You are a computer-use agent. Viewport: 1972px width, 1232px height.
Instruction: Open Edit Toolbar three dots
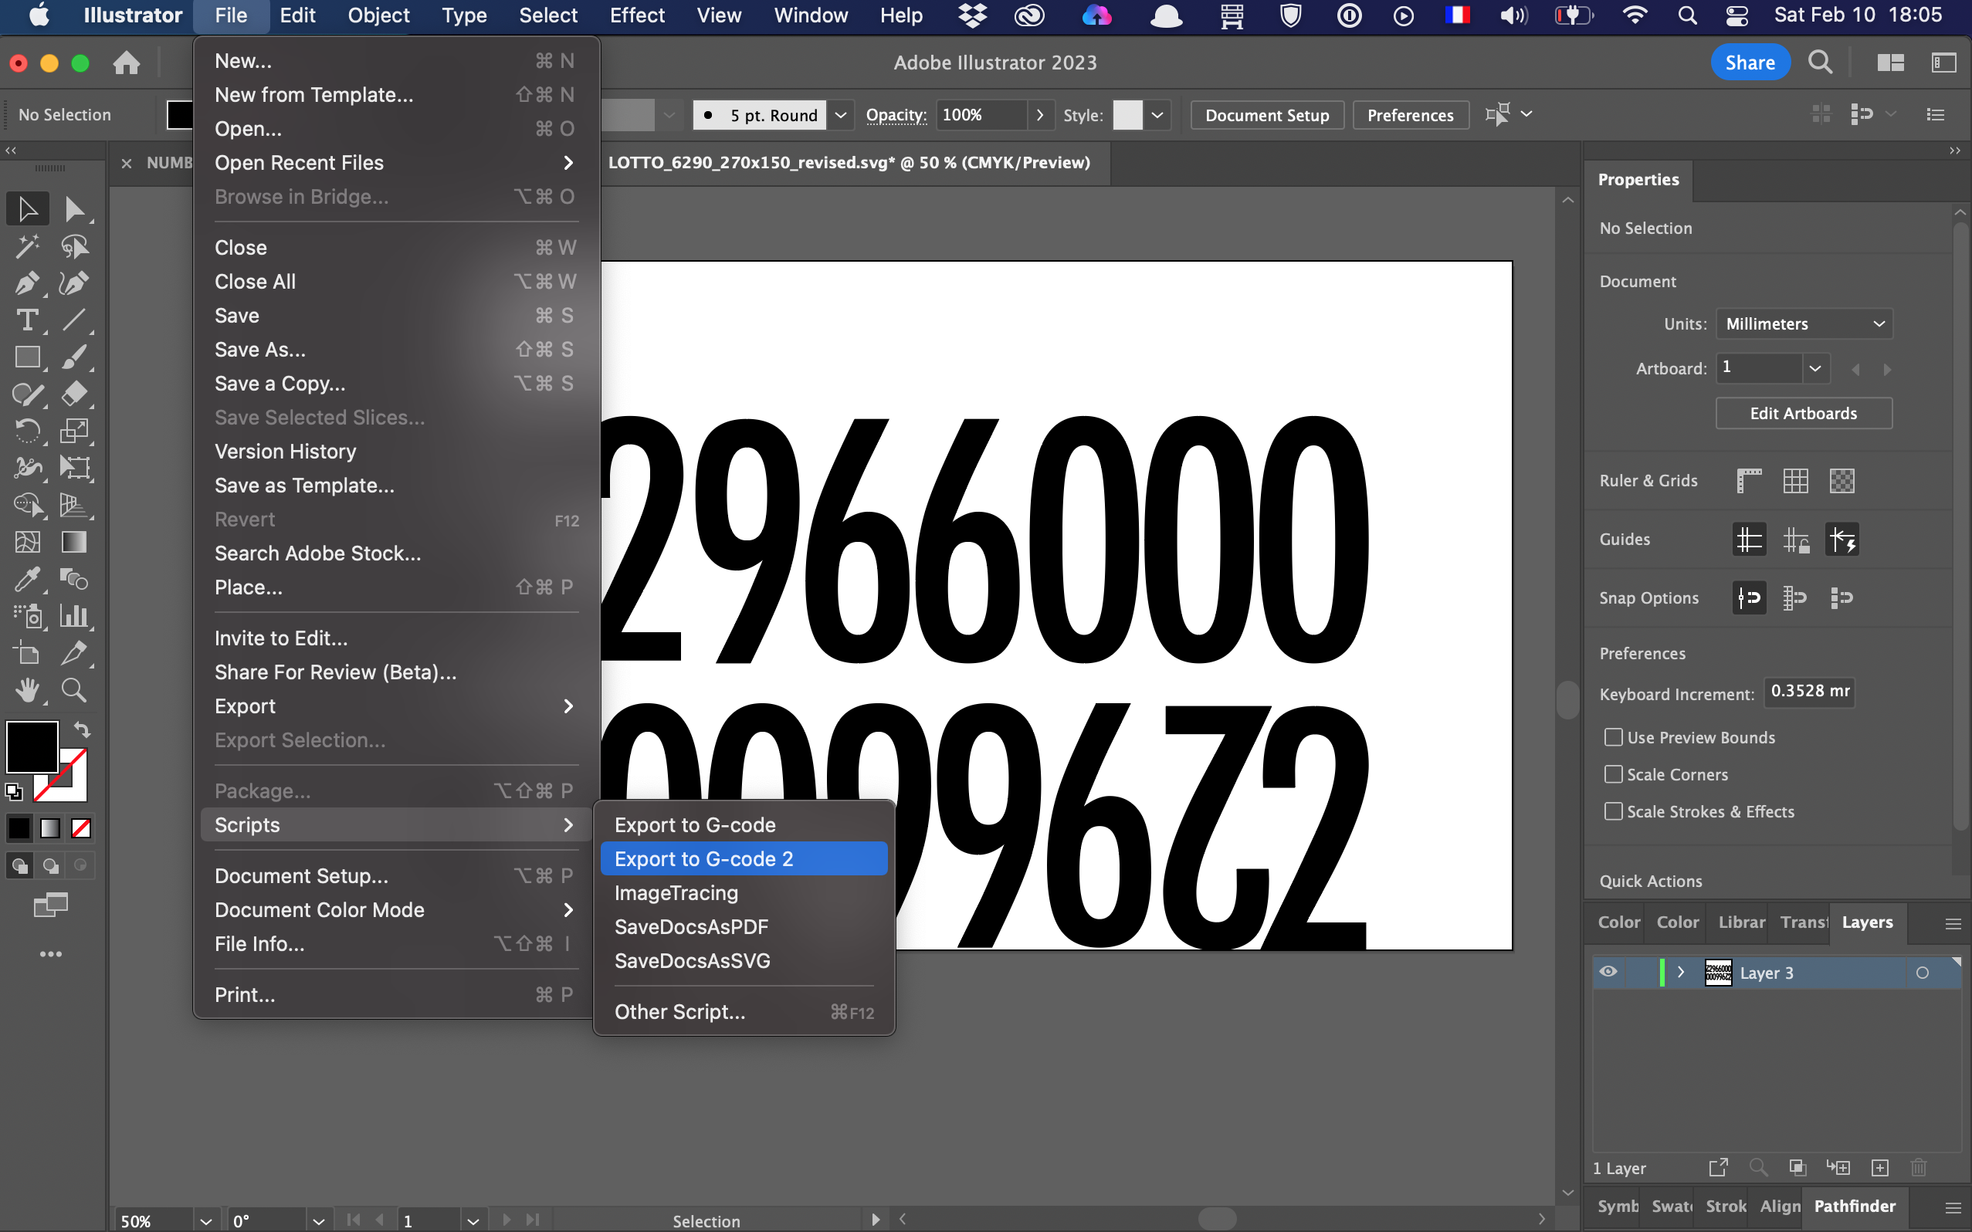click(50, 953)
